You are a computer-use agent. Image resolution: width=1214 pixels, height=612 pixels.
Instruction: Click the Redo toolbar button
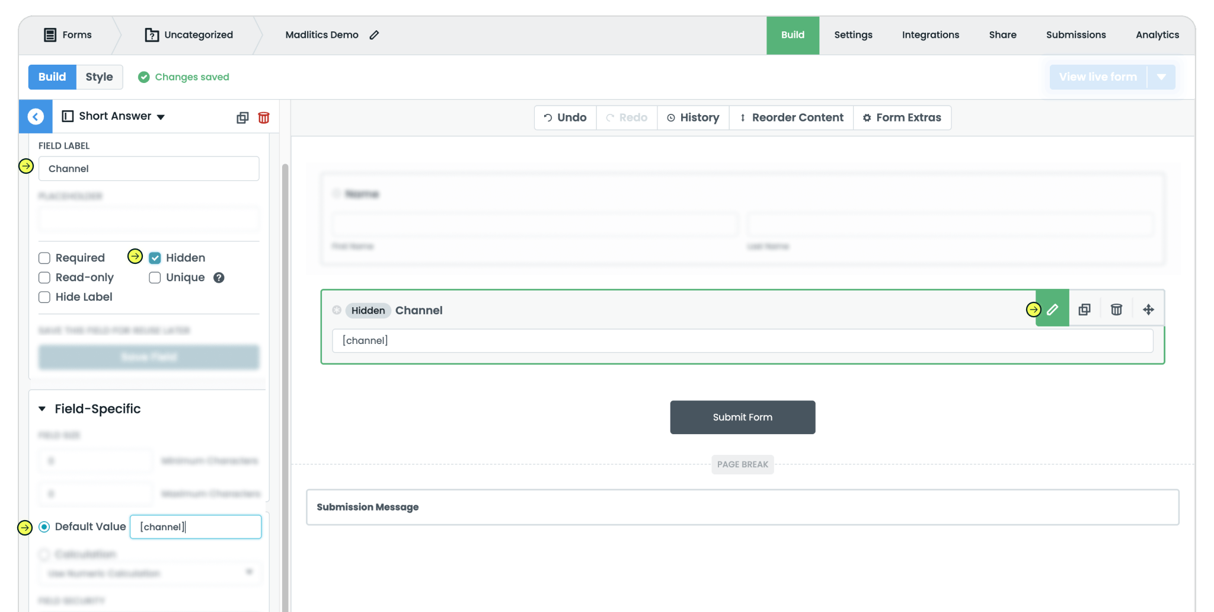click(x=627, y=117)
